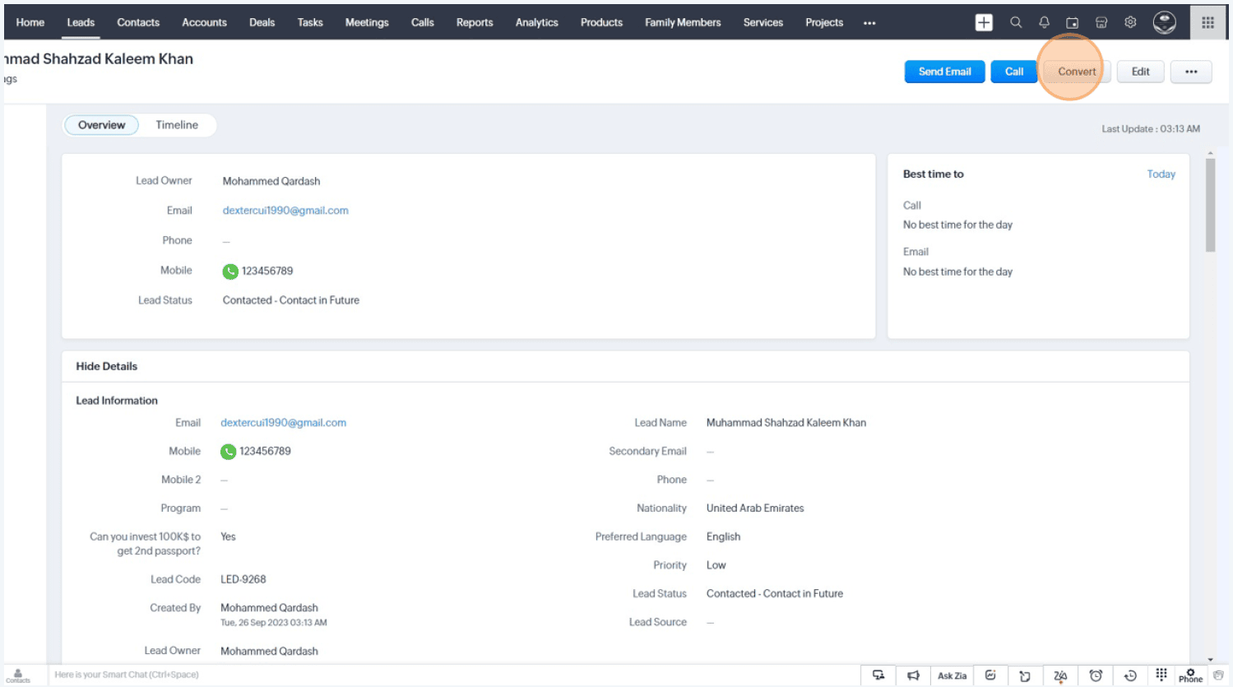1233x687 pixels.
Task: Open the more actions ellipsis beside Edit
Action: pyautogui.click(x=1191, y=72)
